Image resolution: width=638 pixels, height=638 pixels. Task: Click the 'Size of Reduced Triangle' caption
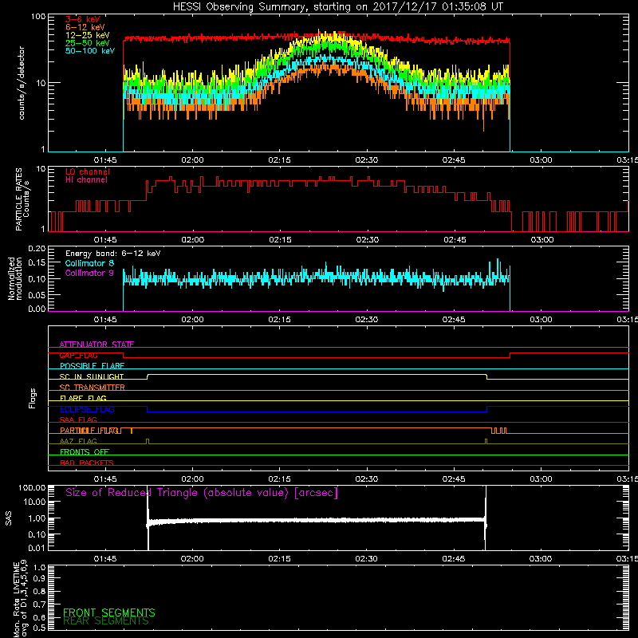click(x=202, y=493)
